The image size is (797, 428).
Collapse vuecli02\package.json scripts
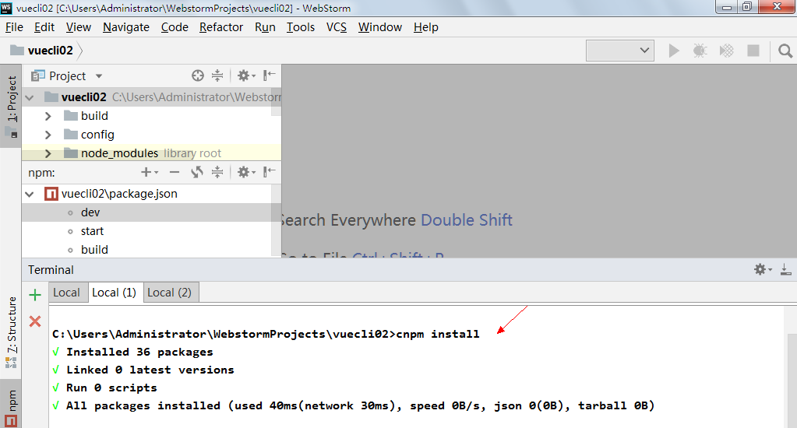(x=30, y=194)
